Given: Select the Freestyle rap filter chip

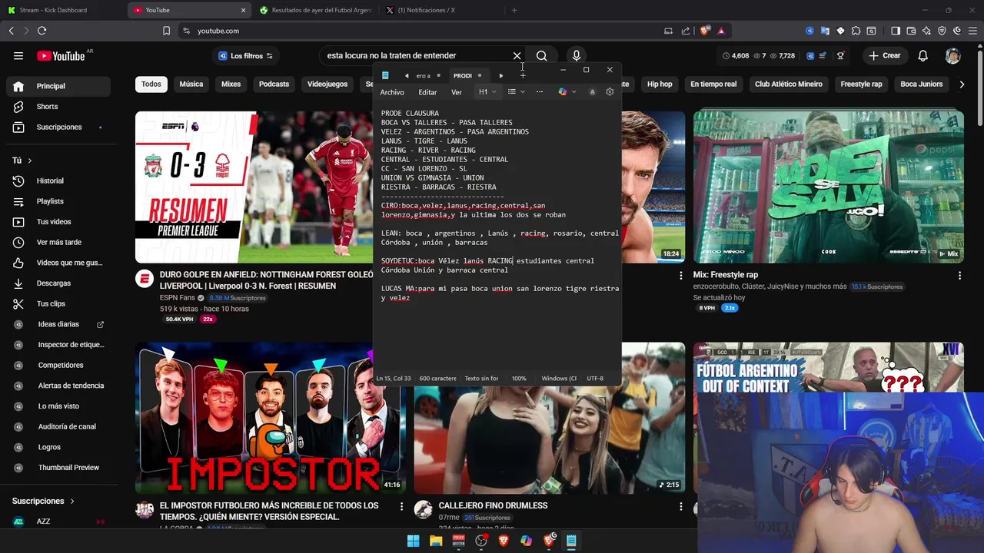Looking at the screenshot, I should 861,84.
